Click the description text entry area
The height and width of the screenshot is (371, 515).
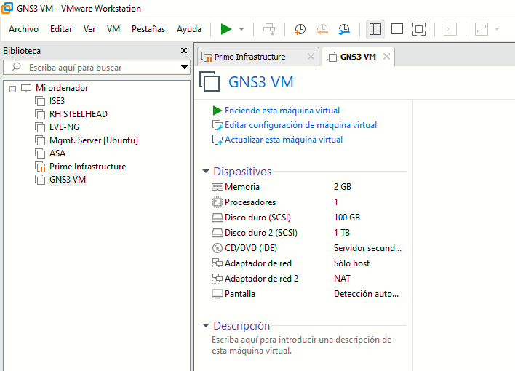302,345
